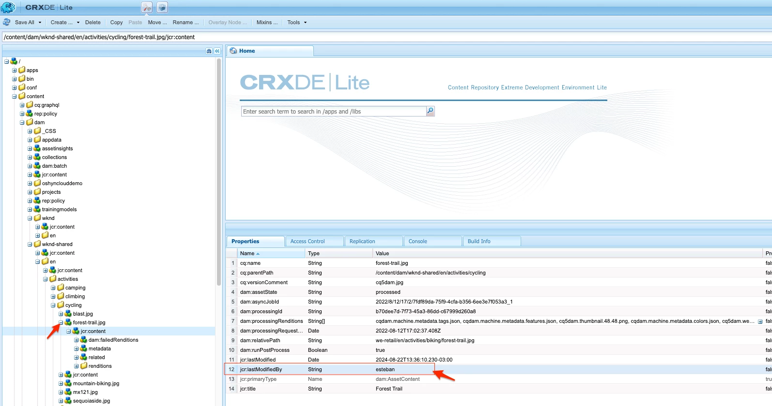This screenshot has width=772, height=406.
Task: Expand the camping folder node
Action: pyautogui.click(x=53, y=288)
